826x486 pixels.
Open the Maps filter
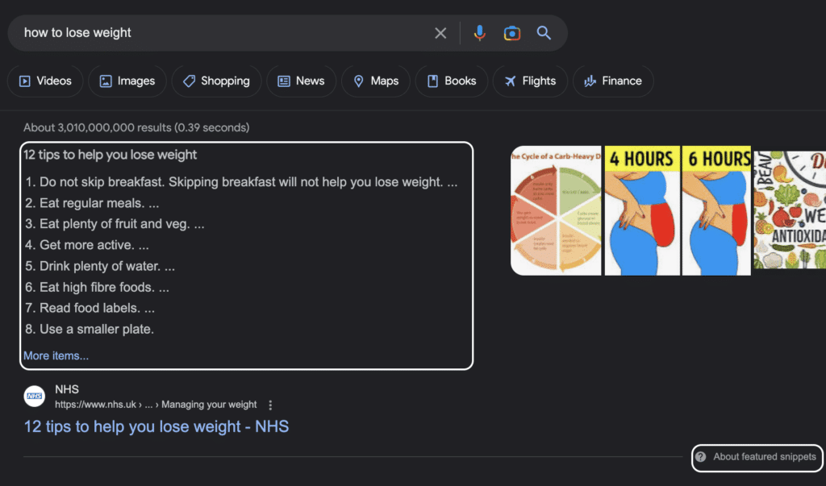coord(375,81)
